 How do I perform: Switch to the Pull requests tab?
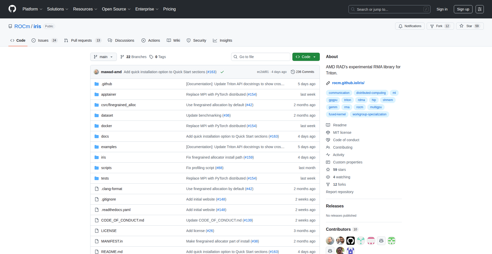(83, 40)
